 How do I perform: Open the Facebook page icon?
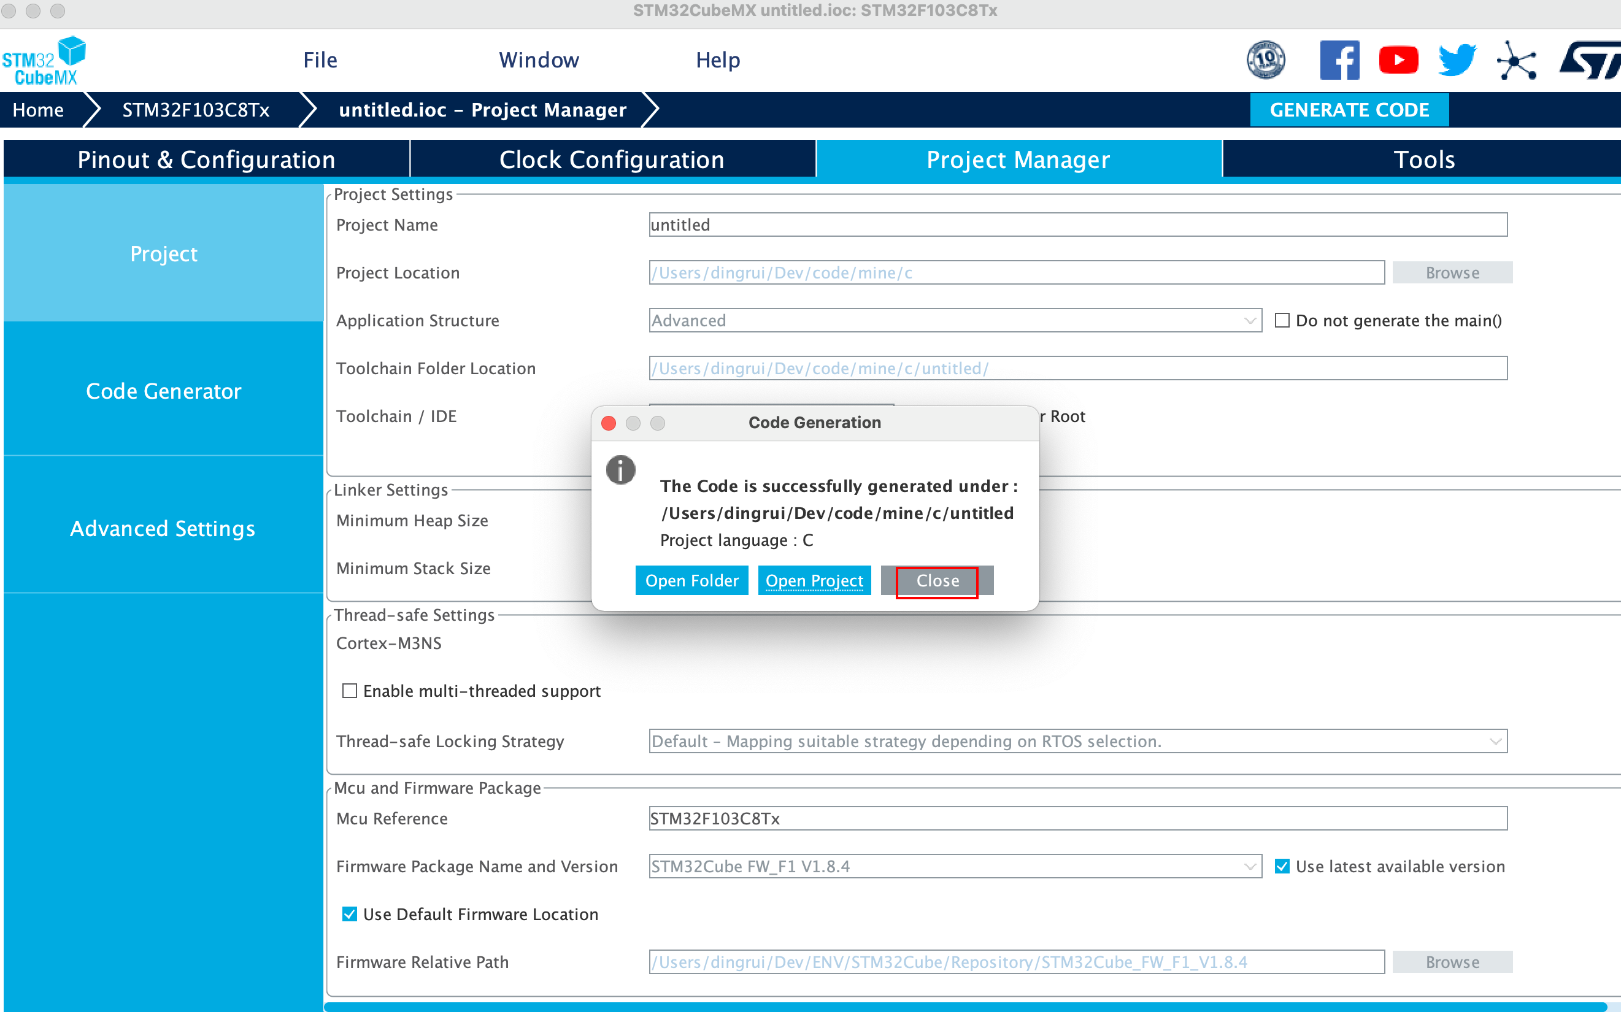[1339, 61]
